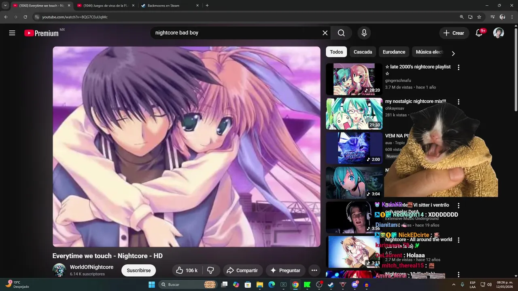This screenshot has width=518, height=291.
Task: Show more filter chips with the right chevron
Action: [x=453, y=53]
